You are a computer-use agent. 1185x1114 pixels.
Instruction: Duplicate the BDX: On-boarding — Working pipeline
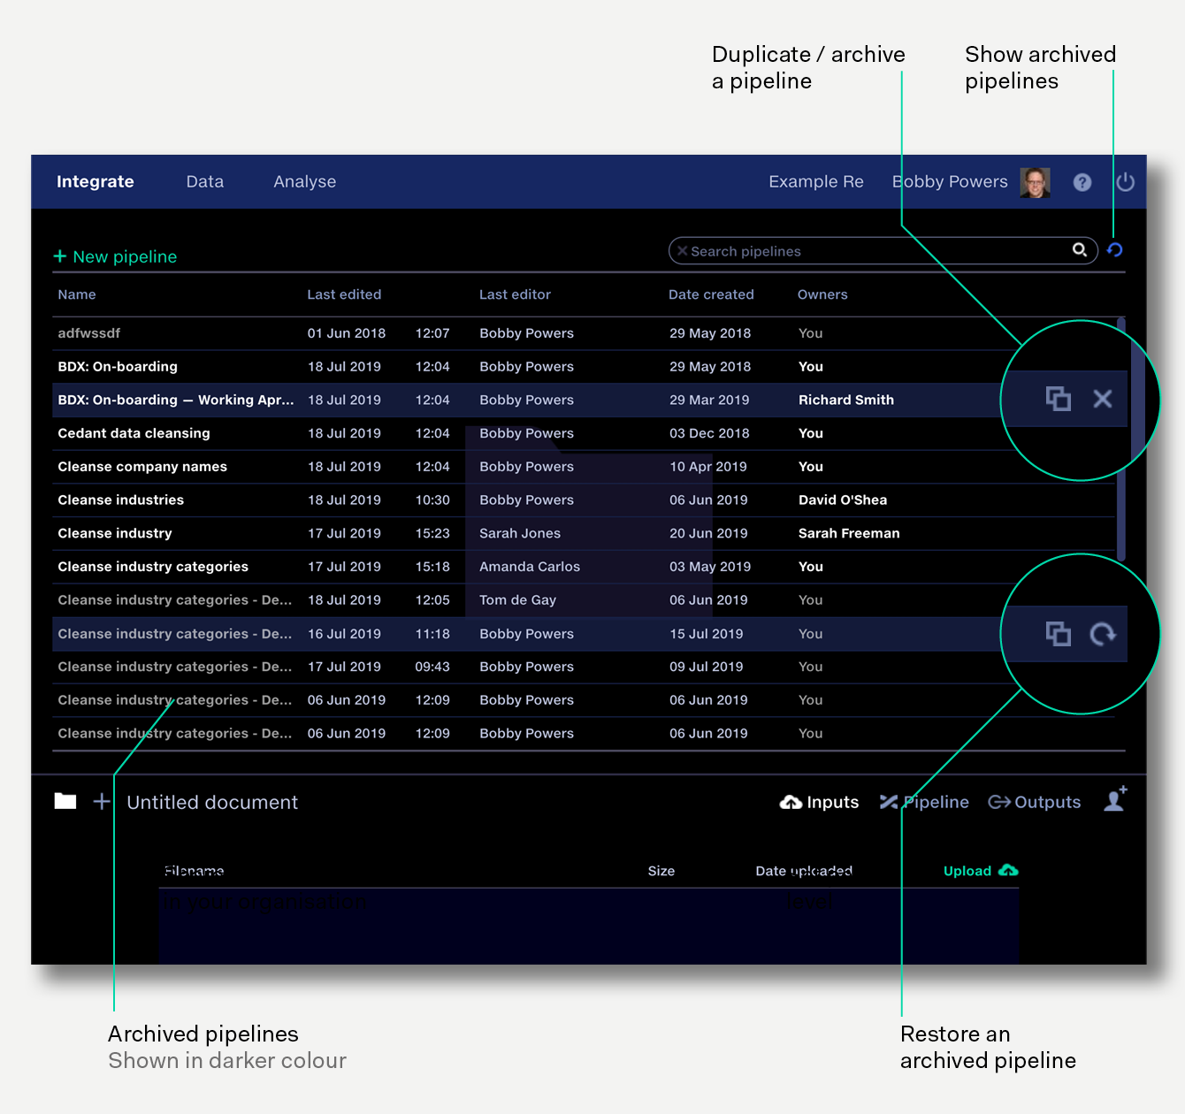pyautogui.click(x=1059, y=399)
